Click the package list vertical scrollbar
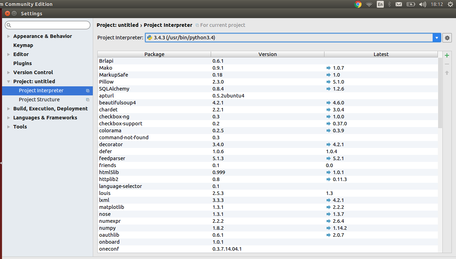This screenshot has width=456, height=259. 440,93
